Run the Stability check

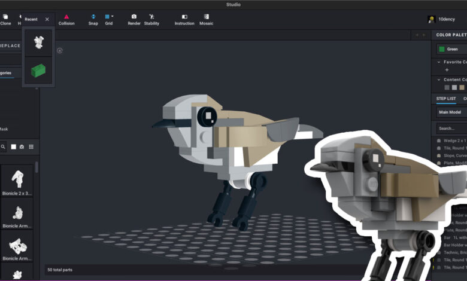click(151, 17)
